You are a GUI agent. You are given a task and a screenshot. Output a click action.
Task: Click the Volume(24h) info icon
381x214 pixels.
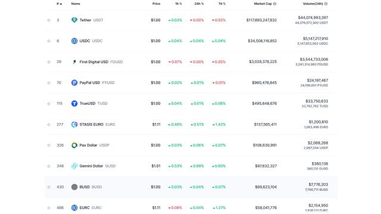click(326, 4)
